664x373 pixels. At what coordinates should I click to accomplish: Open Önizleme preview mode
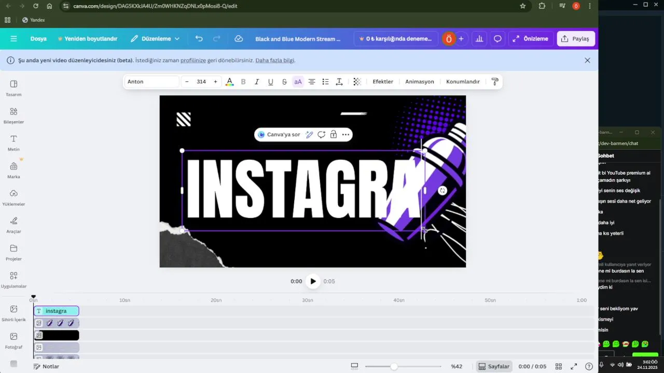(x=531, y=39)
